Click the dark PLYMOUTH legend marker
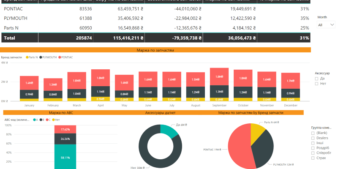The height and width of the screenshot is (169, 338). pos(41,57)
